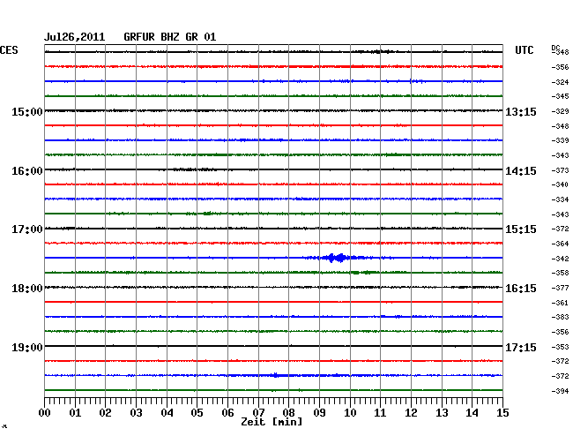Select minute tick label 04

coord(167,413)
